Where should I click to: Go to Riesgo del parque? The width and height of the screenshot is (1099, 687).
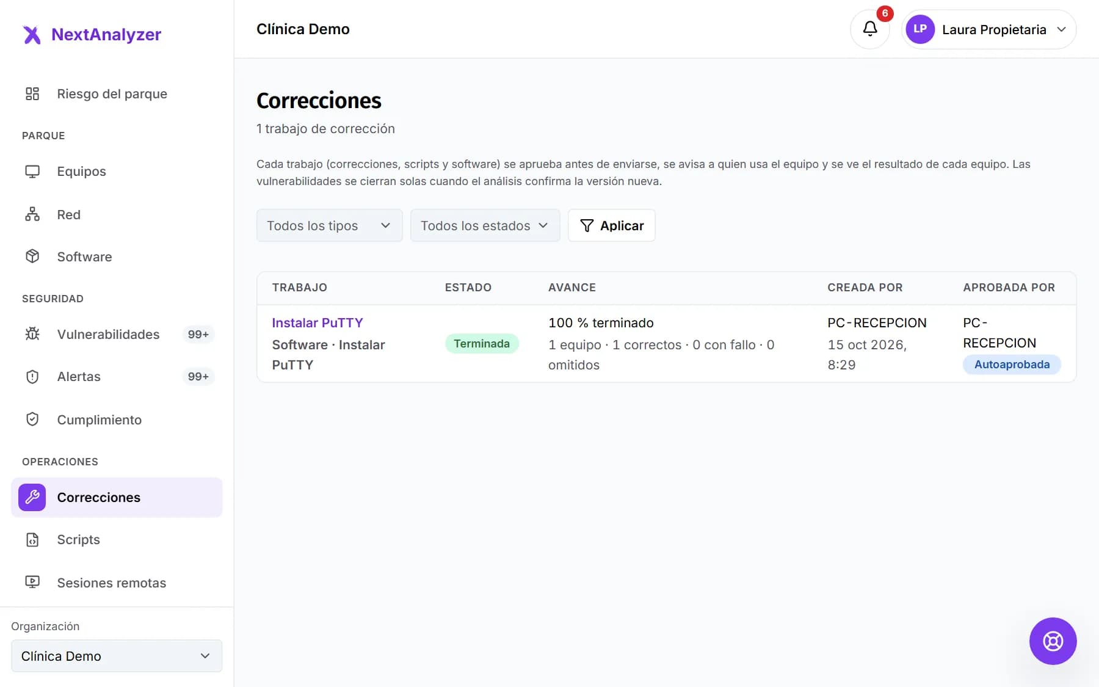tap(117, 93)
